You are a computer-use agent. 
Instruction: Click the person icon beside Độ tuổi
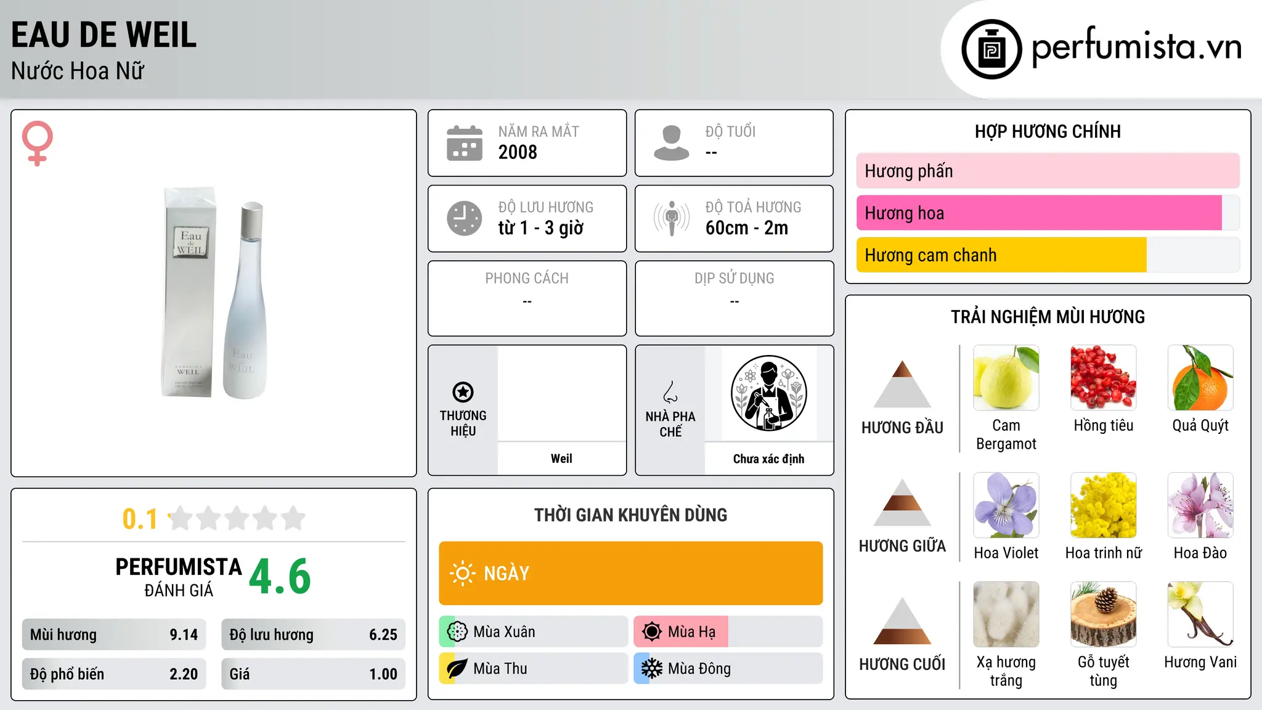[672, 143]
